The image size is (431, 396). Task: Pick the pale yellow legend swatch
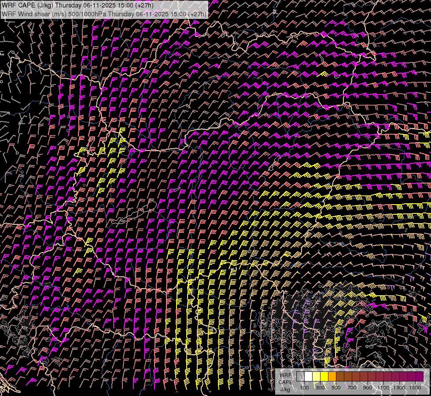click(316, 377)
